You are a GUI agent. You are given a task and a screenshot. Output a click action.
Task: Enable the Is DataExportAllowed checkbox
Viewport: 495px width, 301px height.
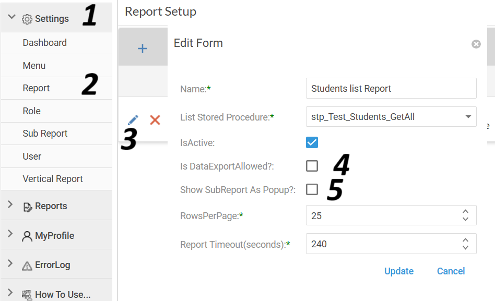(x=312, y=166)
